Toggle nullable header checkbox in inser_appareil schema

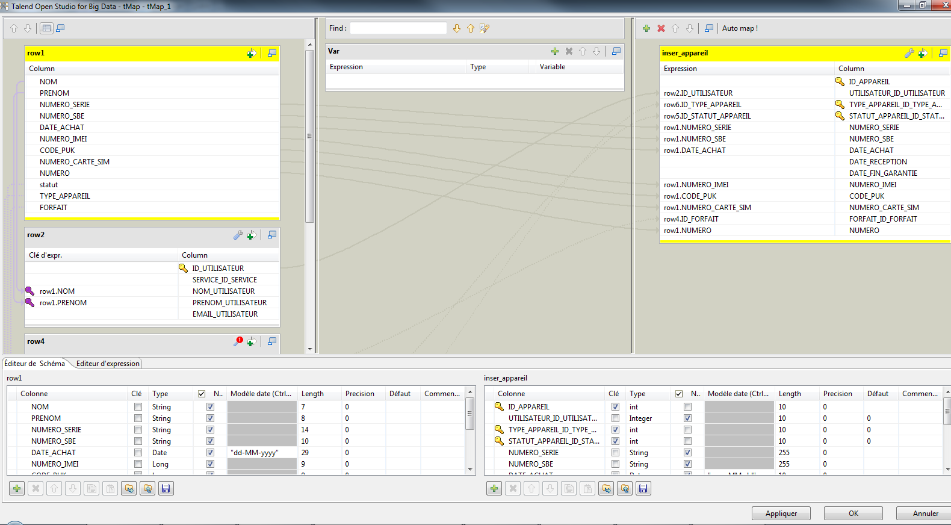click(x=679, y=394)
